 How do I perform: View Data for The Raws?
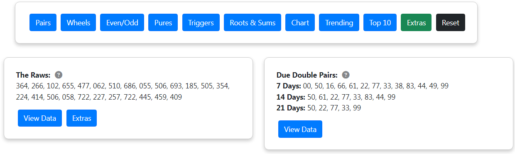[40, 118]
